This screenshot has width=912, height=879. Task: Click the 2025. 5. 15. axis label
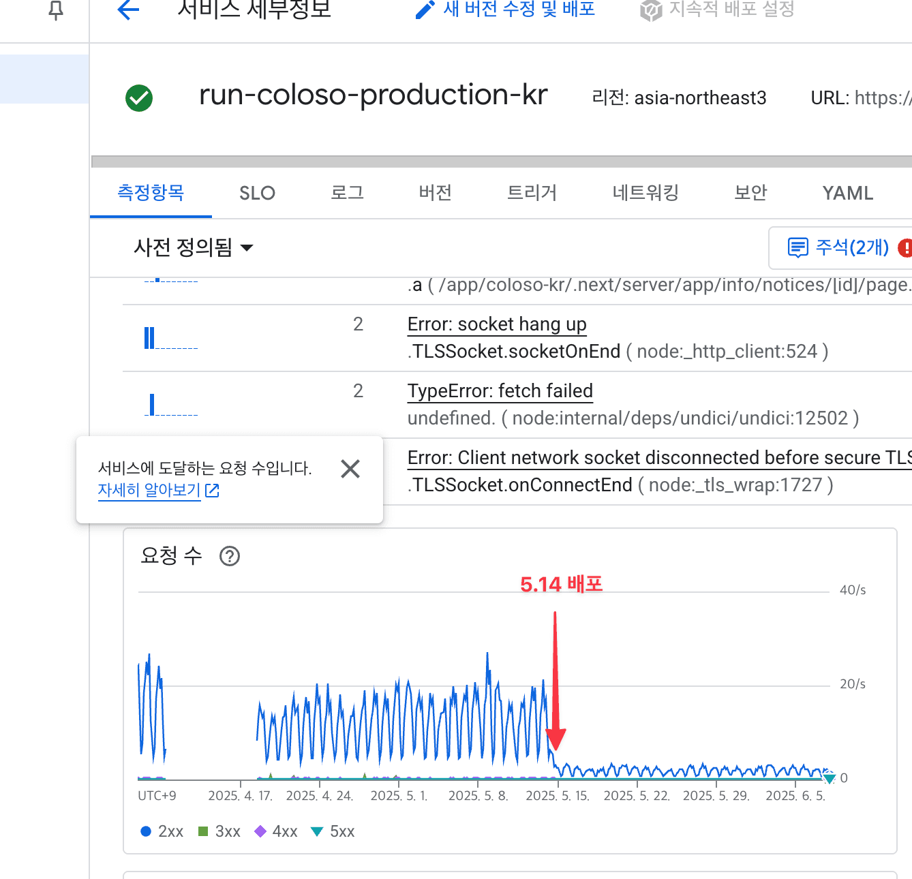(558, 796)
